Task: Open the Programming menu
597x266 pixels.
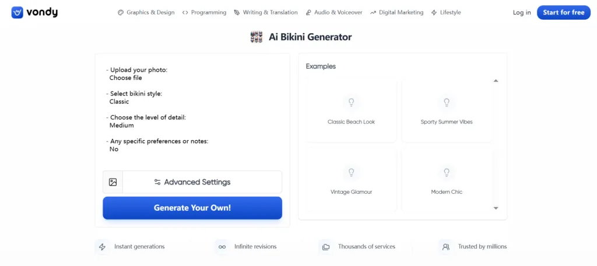Action: click(204, 13)
